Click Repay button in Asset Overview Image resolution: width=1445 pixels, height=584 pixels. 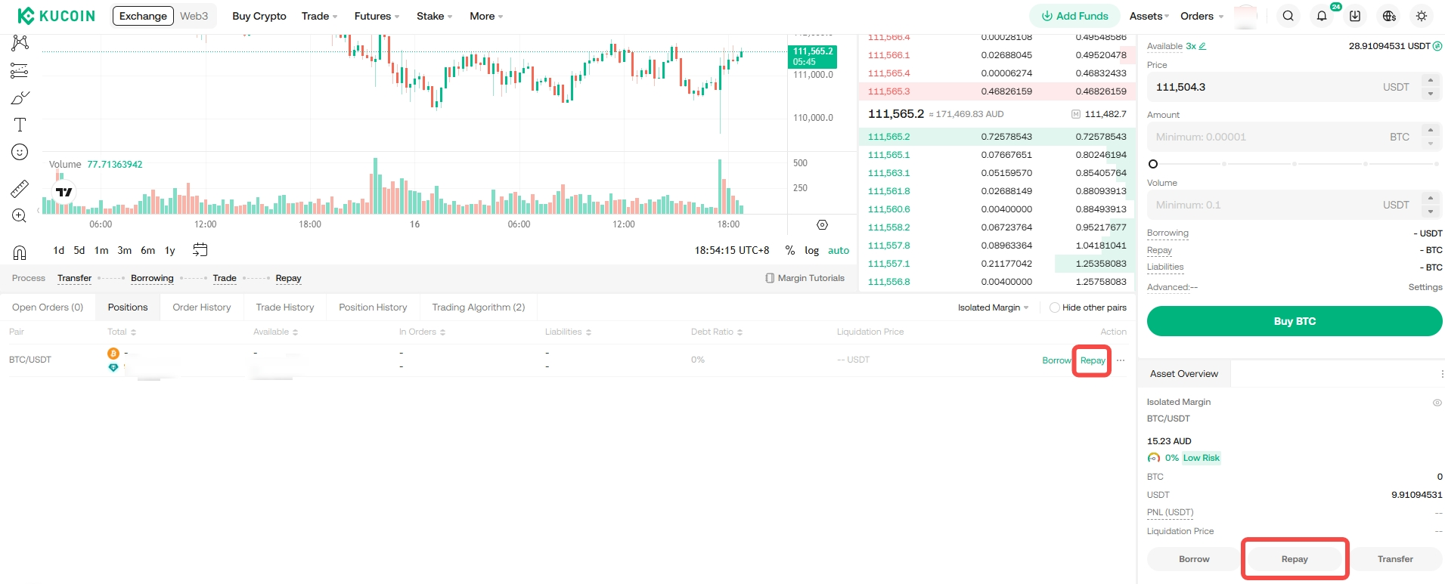pos(1294,559)
